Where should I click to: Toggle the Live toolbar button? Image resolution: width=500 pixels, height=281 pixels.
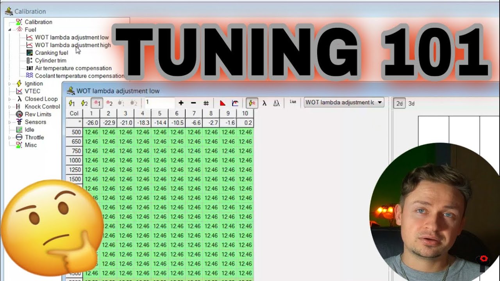point(293,102)
